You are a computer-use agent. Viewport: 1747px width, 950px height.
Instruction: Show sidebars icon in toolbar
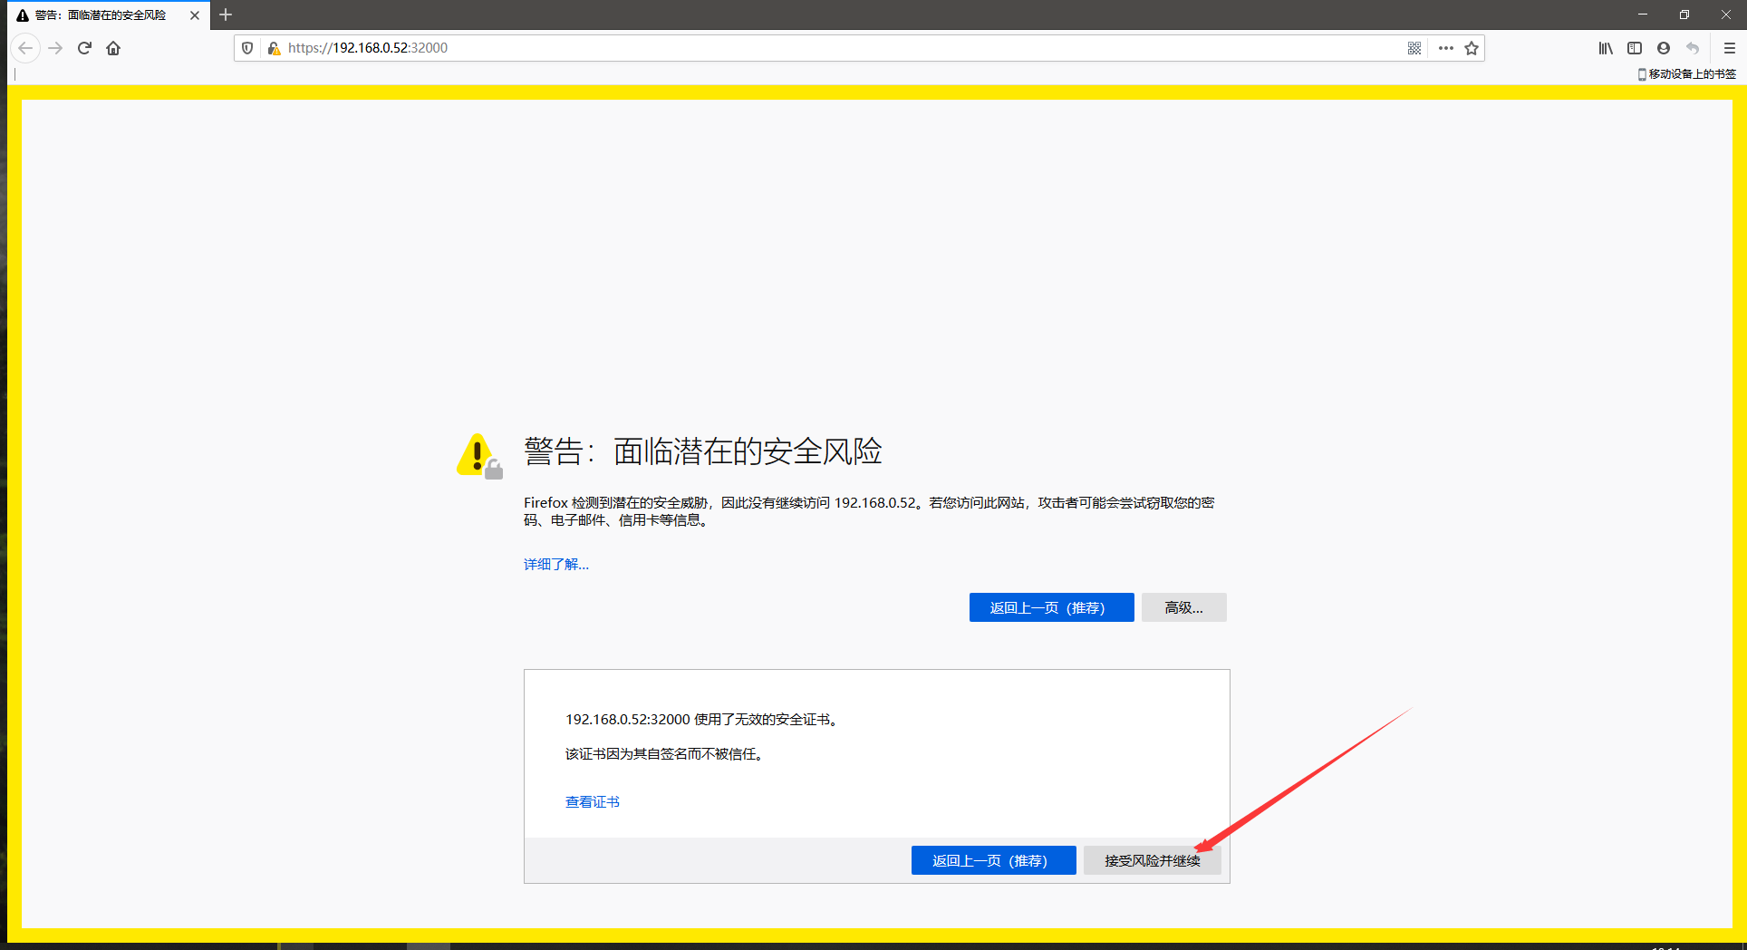(x=1635, y=48)
